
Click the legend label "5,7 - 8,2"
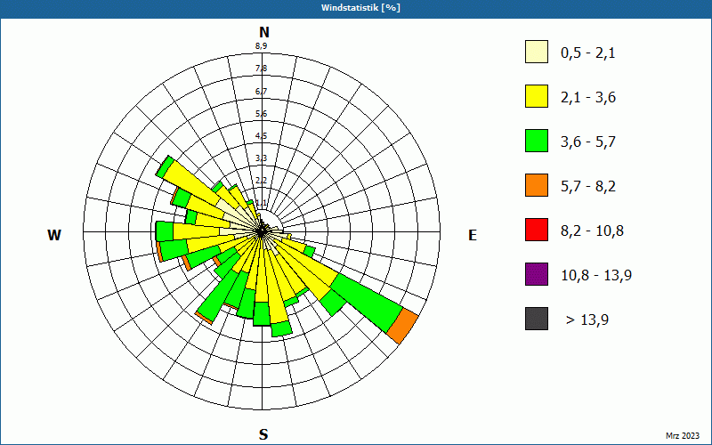588,187
